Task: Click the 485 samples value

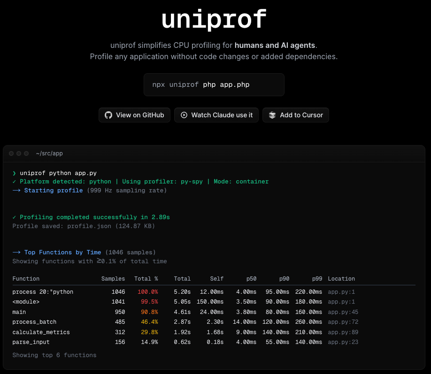Action: [x=120, y=322]
